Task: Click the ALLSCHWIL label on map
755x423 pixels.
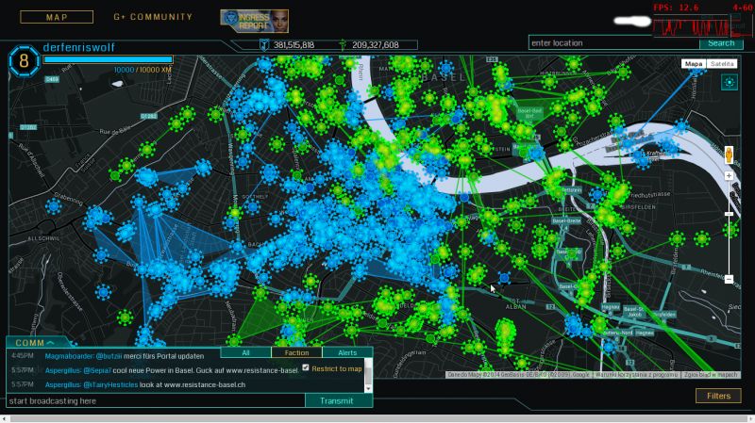Action: tap(43, 238)
